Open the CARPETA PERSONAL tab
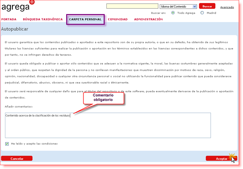Viewport: 243px width, 169px height. [85, 19]
